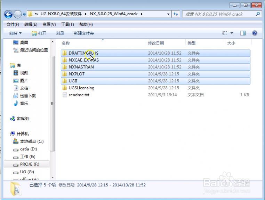Click the folder icon in address bar

tap(30, 14)
